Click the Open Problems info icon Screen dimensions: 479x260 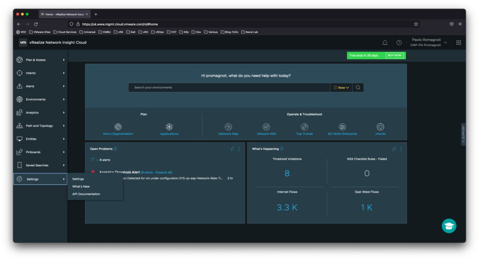[x=116, y=149]
